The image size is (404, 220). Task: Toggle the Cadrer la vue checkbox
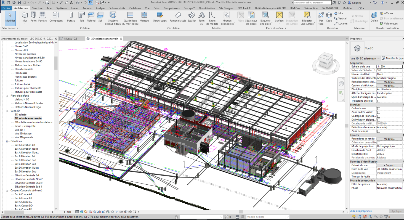tap(379, 108)
